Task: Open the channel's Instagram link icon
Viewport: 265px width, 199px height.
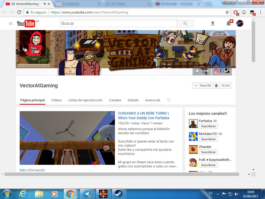Action: [216, 71]
